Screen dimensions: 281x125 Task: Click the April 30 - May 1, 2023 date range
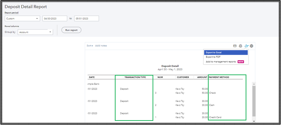tap(170, 69)
